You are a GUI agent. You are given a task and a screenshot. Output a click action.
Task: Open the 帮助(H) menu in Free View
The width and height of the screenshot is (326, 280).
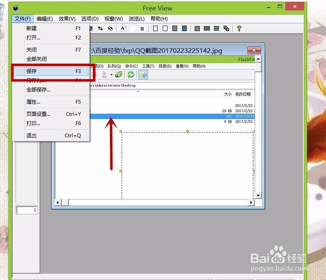[x=159, y=19]
